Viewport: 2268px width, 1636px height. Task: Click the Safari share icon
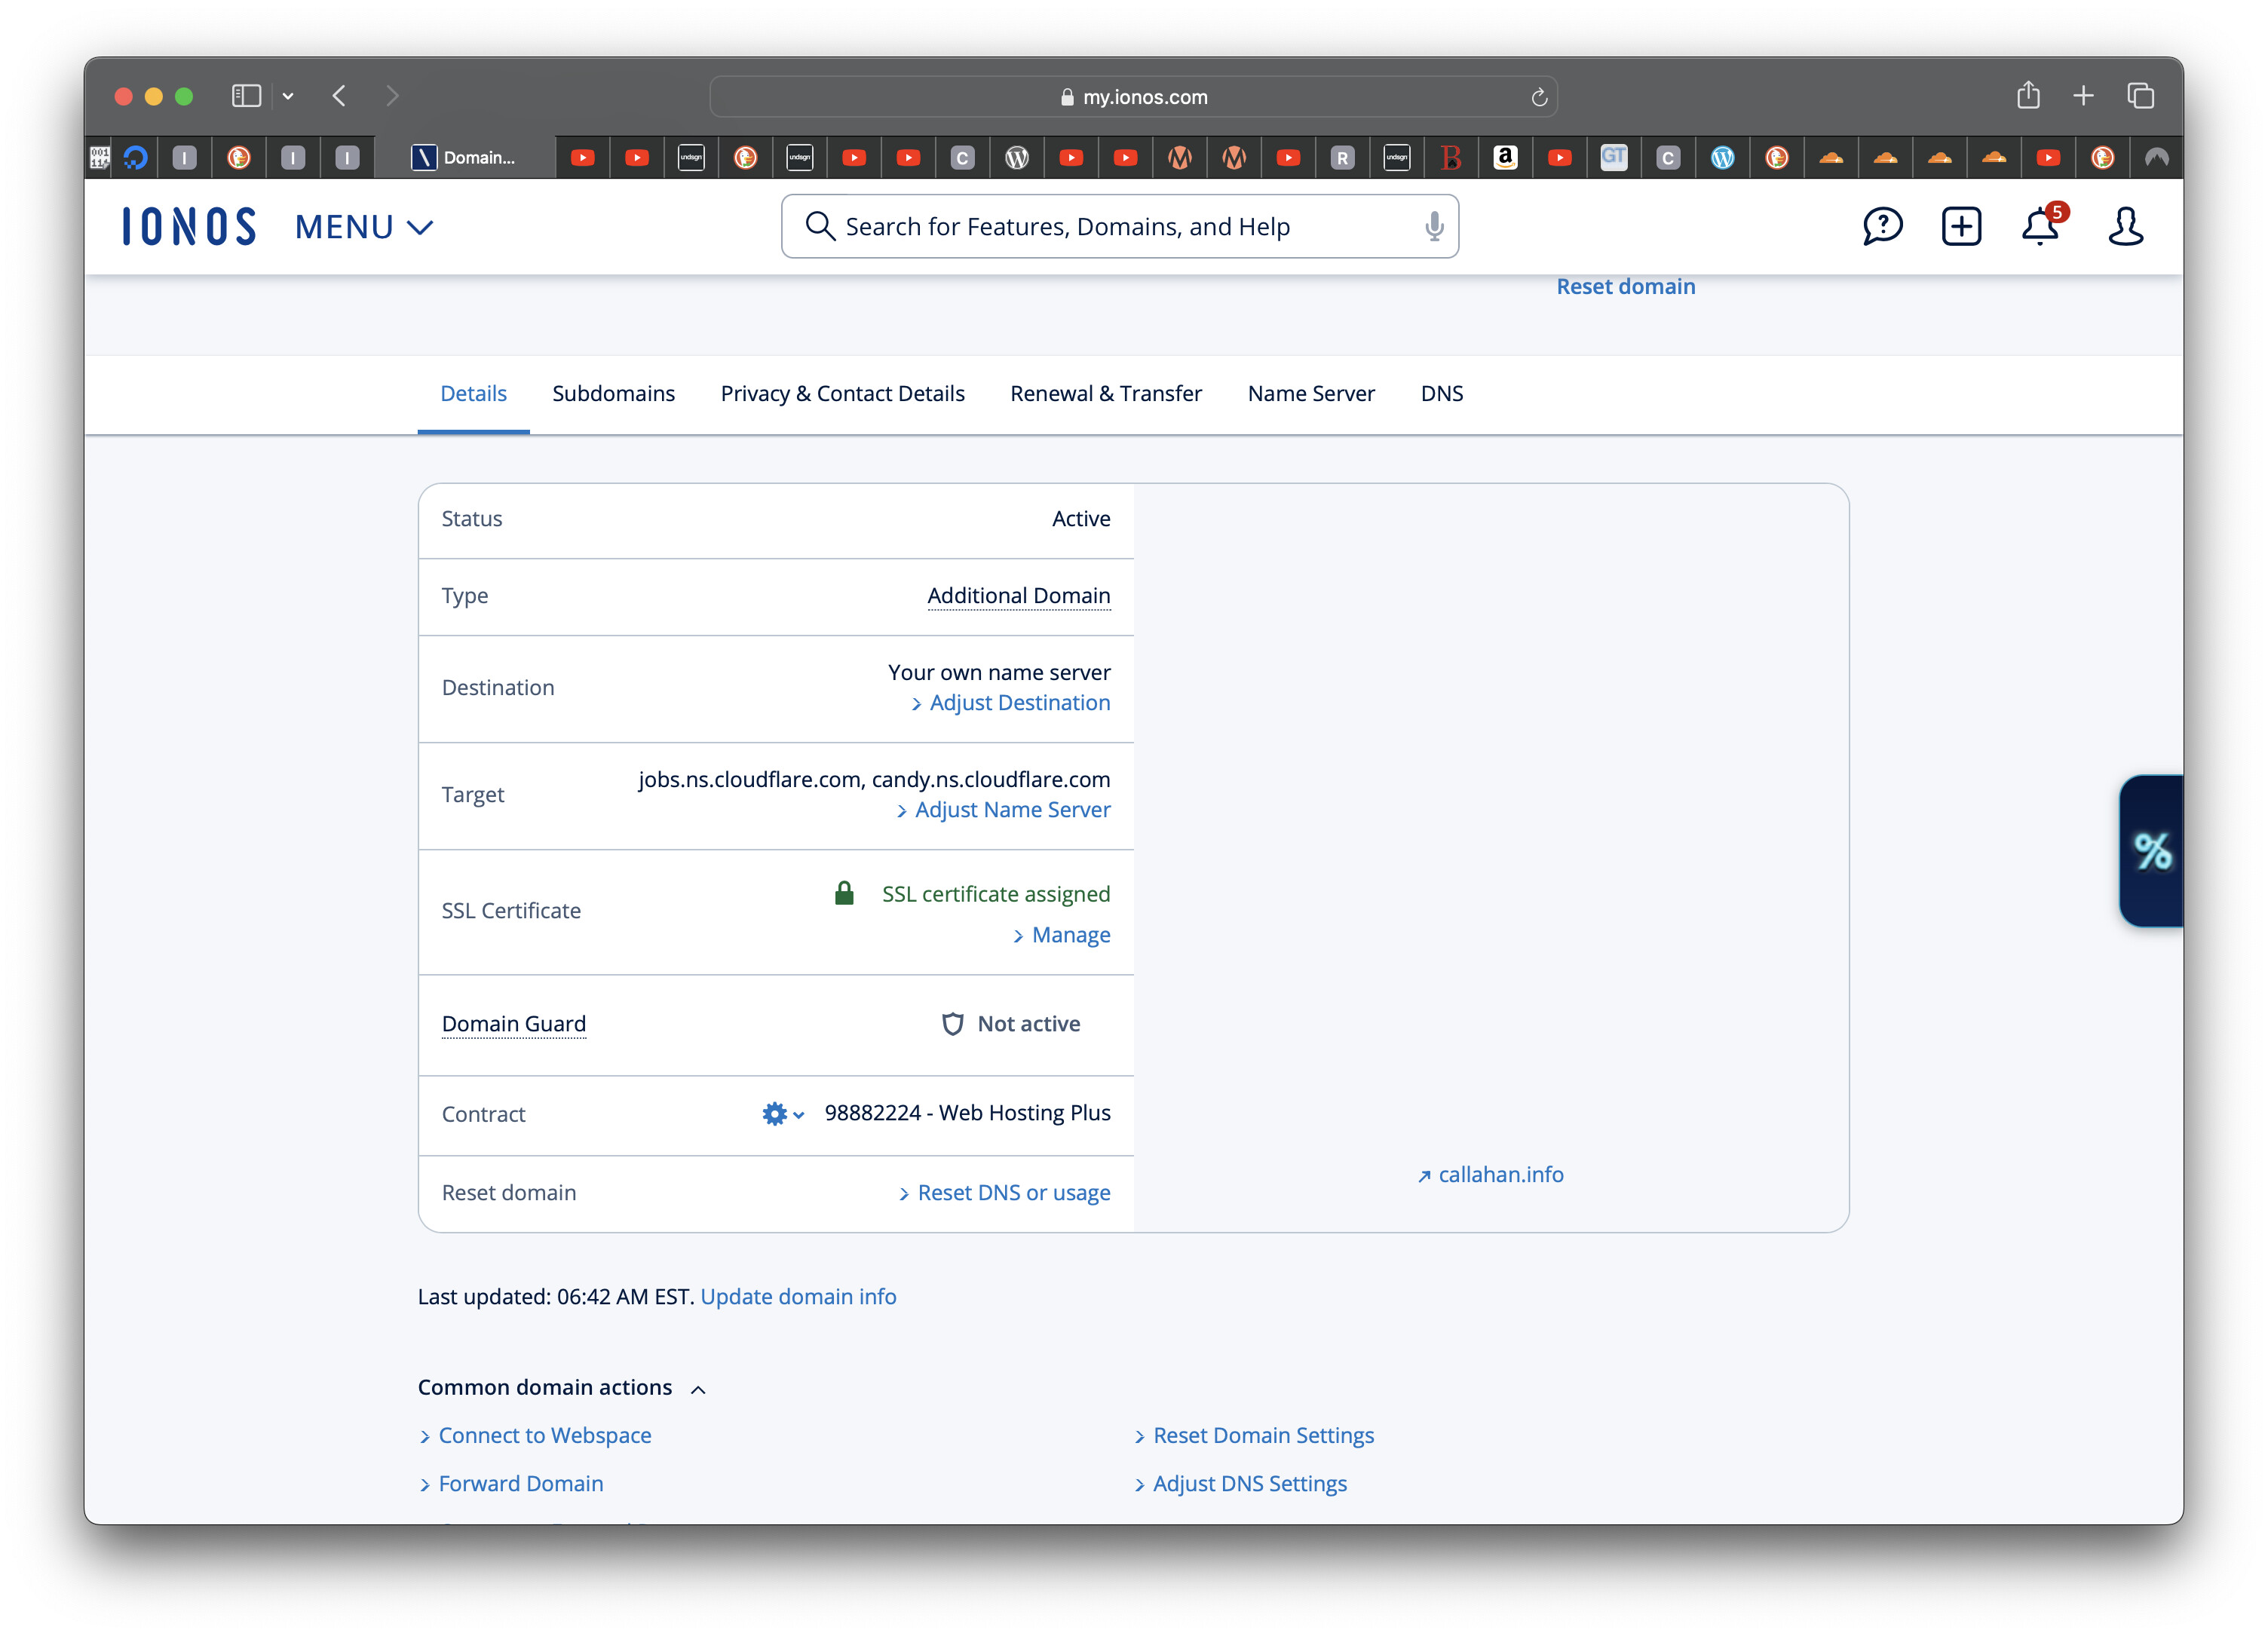tap(2027, 96)
